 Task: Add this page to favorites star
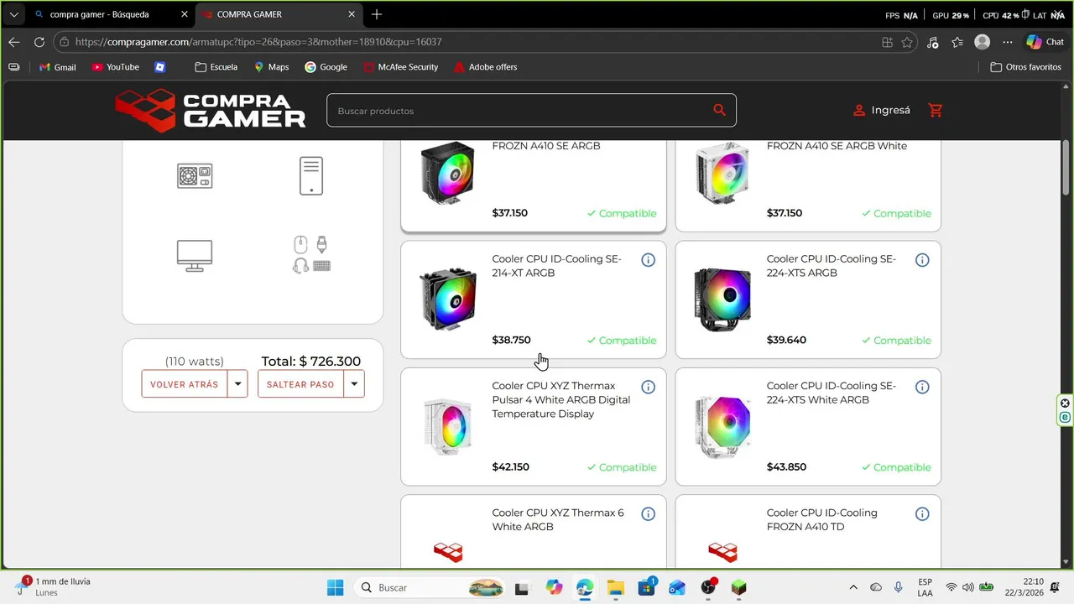tap(907, 42)
